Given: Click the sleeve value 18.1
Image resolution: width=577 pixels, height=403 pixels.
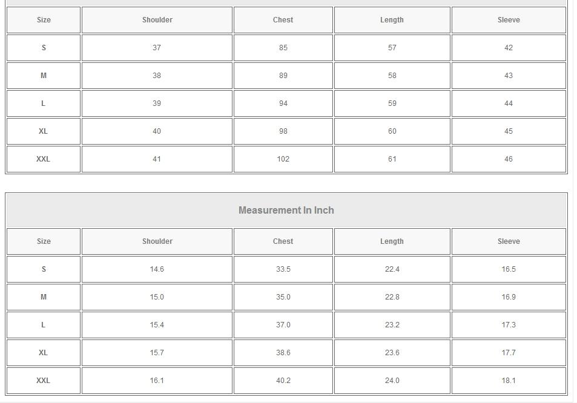Looking at the screenshot, I should click(x=508, y=381).
